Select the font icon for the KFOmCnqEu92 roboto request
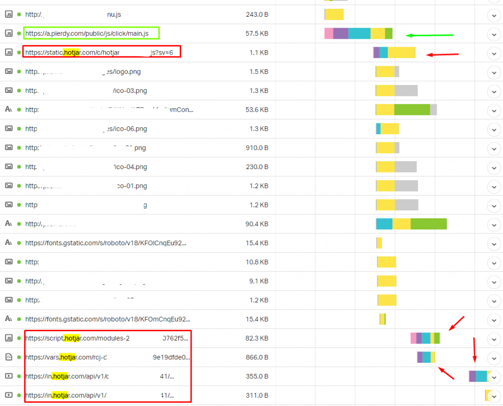 9,319
